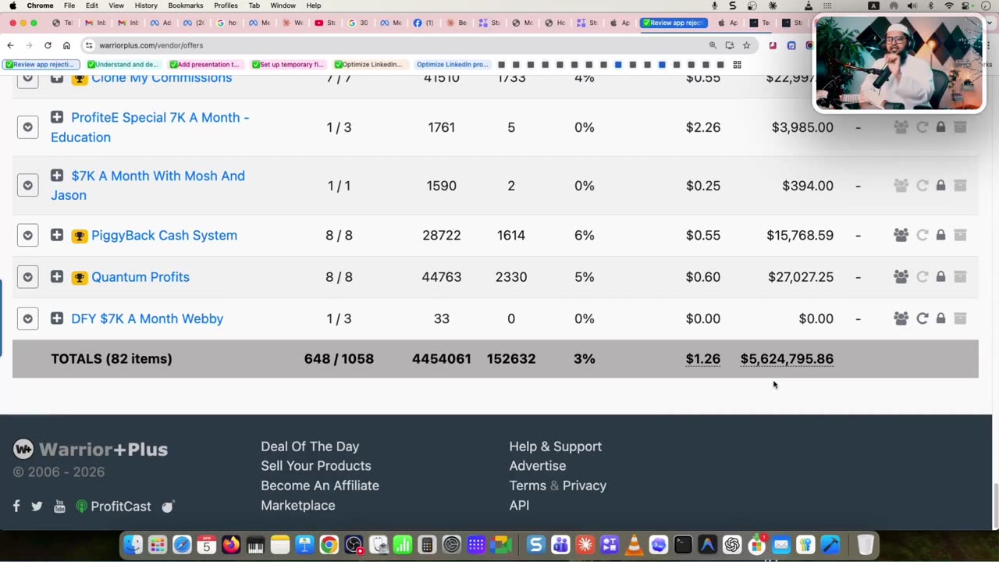
Task: Click the refresh icon in DFY $7K A Month Webby row
Action: [x=923, y=318]
